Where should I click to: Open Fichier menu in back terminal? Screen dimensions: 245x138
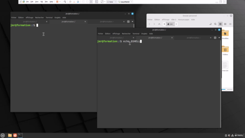point(14,18)
